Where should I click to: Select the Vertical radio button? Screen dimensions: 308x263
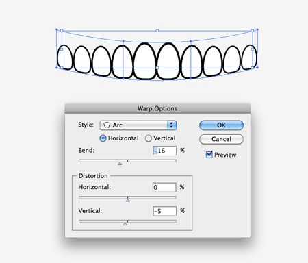point(149,138)
